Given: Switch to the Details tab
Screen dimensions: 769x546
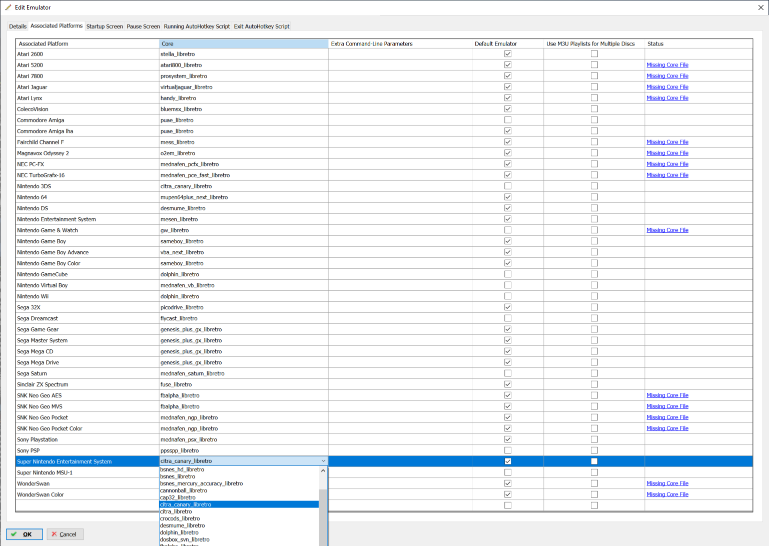Looking at the screenshot, I should pos(18,27).
